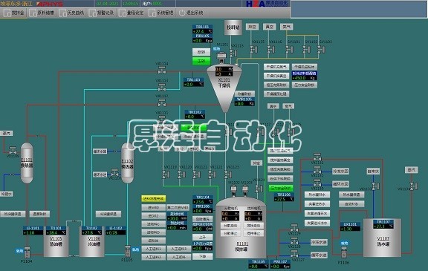
Task: Toggle the yellow feed process status button
Action: [x=153, y=199]
